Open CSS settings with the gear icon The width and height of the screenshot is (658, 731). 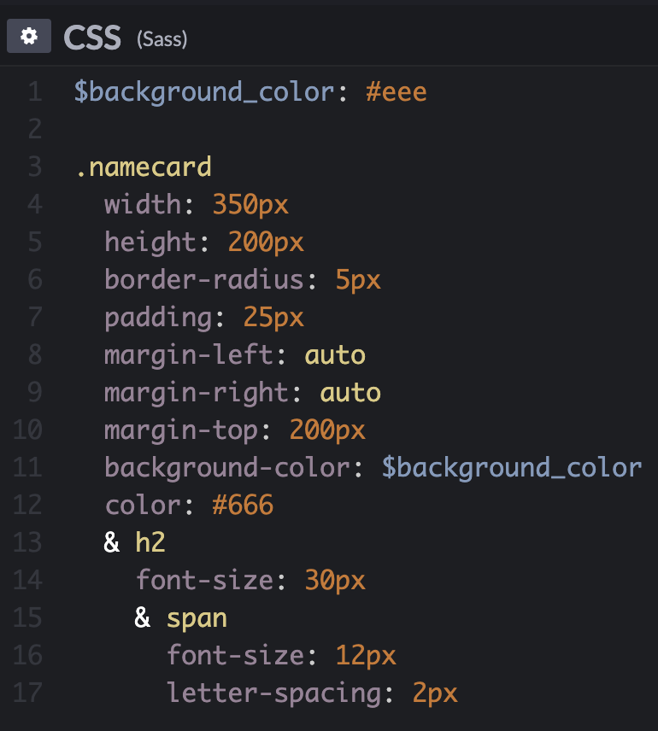(29, 38)
